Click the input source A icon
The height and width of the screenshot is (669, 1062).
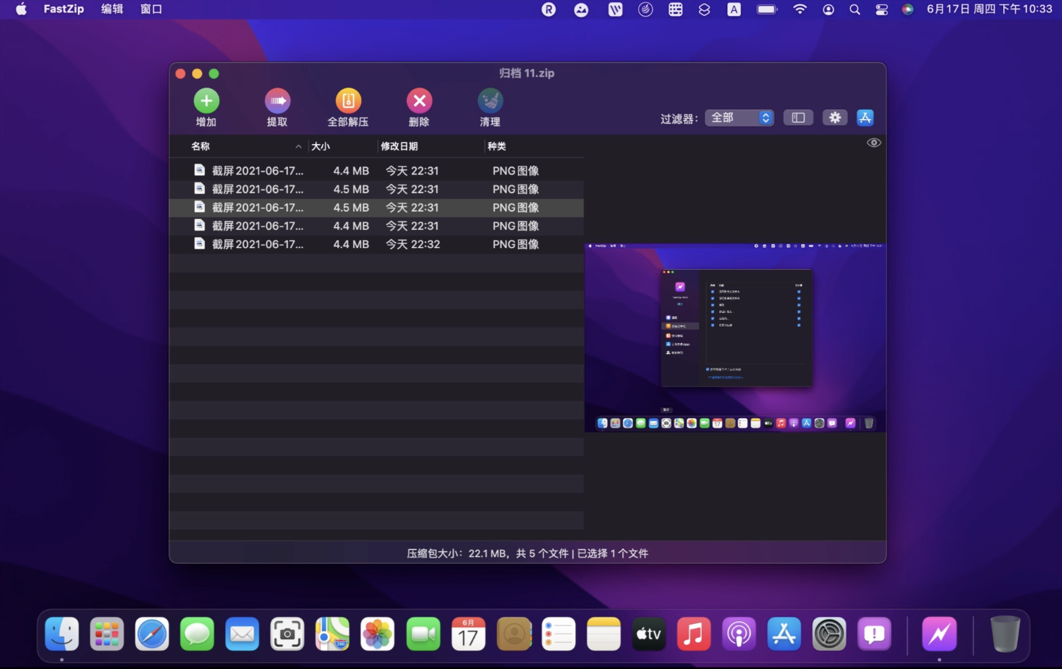733,9
